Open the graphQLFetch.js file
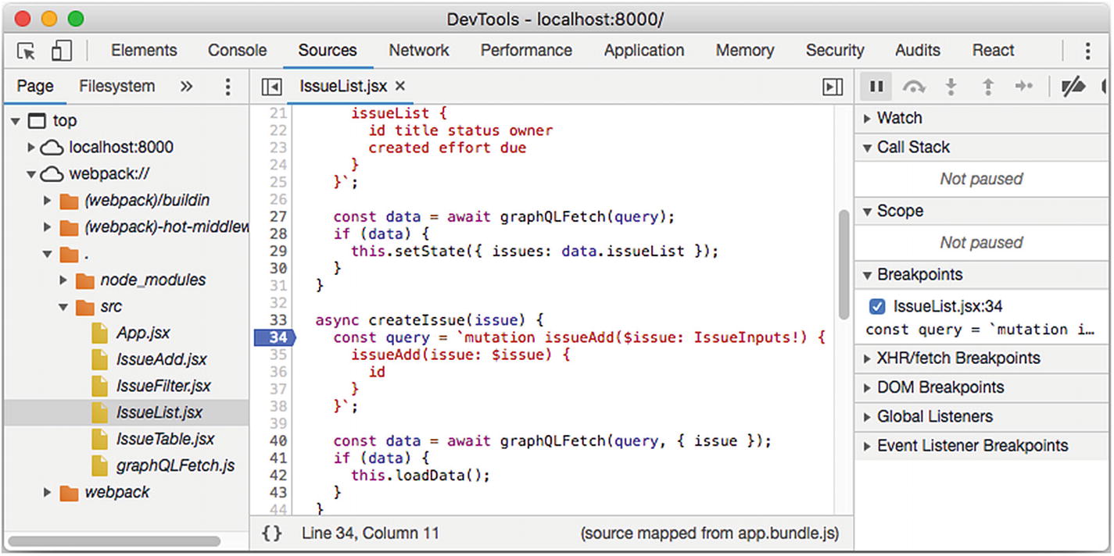Viewport: 1114px width, 556px height. [x=175, y=466]
